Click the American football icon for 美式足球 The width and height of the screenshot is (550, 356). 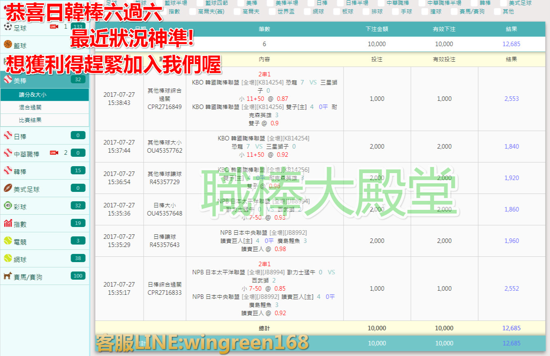tap(7, 188)
